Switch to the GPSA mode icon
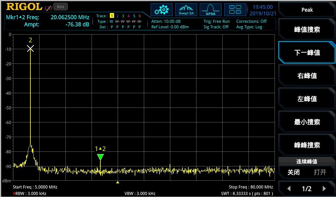The image size is (336, 197). click(210, 10)
